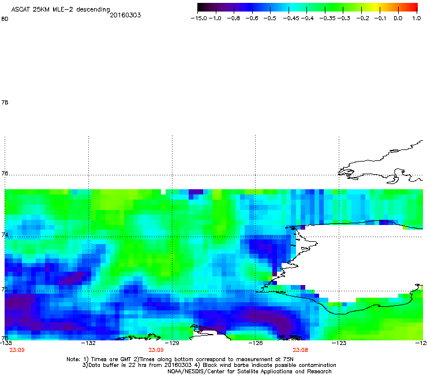Click the -0.4 colorbar label
Viewport: 427px width, 375px height.
coord(308,18)
